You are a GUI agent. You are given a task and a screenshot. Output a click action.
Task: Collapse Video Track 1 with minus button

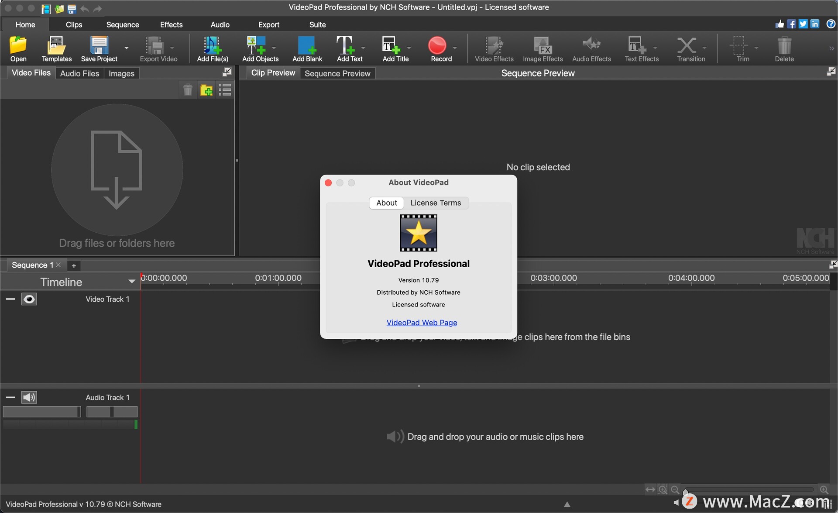(x=10, y=299)
